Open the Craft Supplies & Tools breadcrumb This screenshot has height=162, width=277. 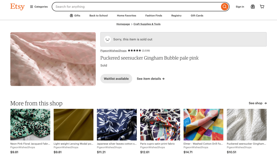pos(147,24)
